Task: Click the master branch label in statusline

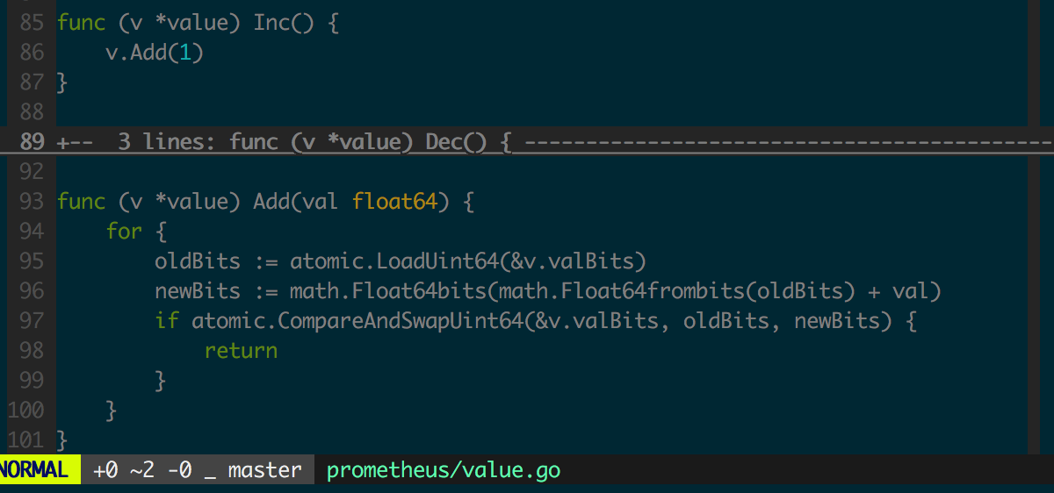Action: pos(264,470)
